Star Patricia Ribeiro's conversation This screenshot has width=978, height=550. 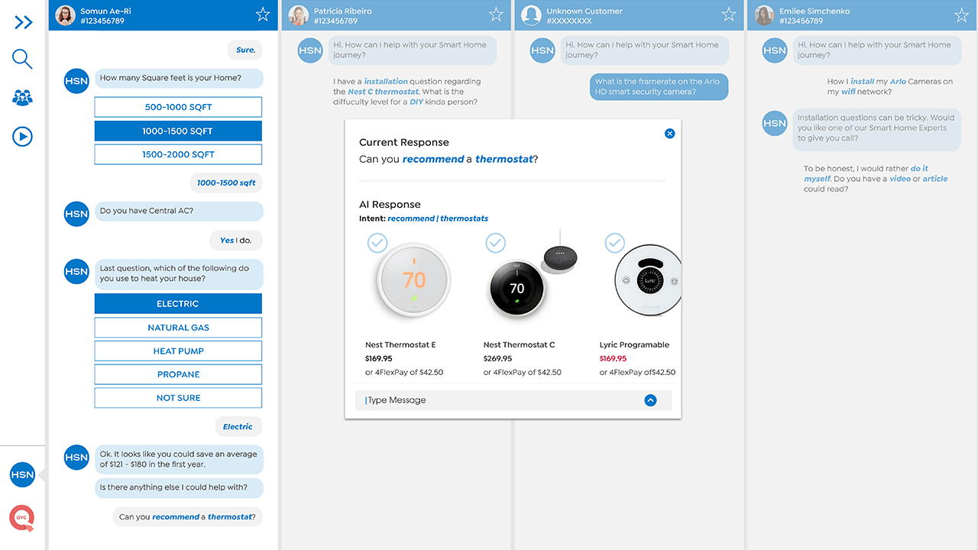point(496,15)
